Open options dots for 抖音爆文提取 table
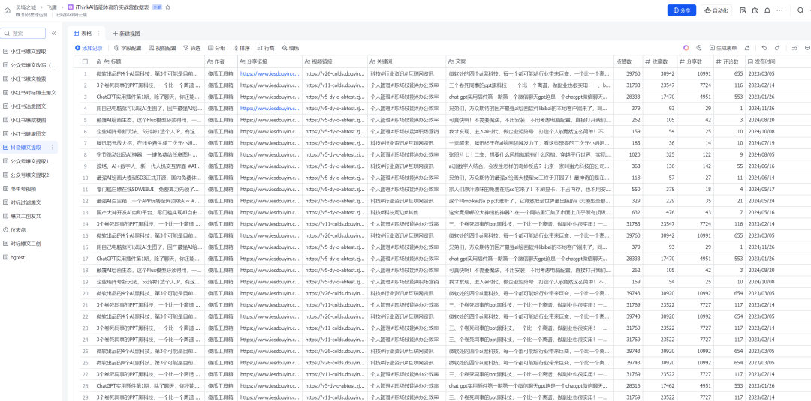811x401 pixels. (53, 148)
